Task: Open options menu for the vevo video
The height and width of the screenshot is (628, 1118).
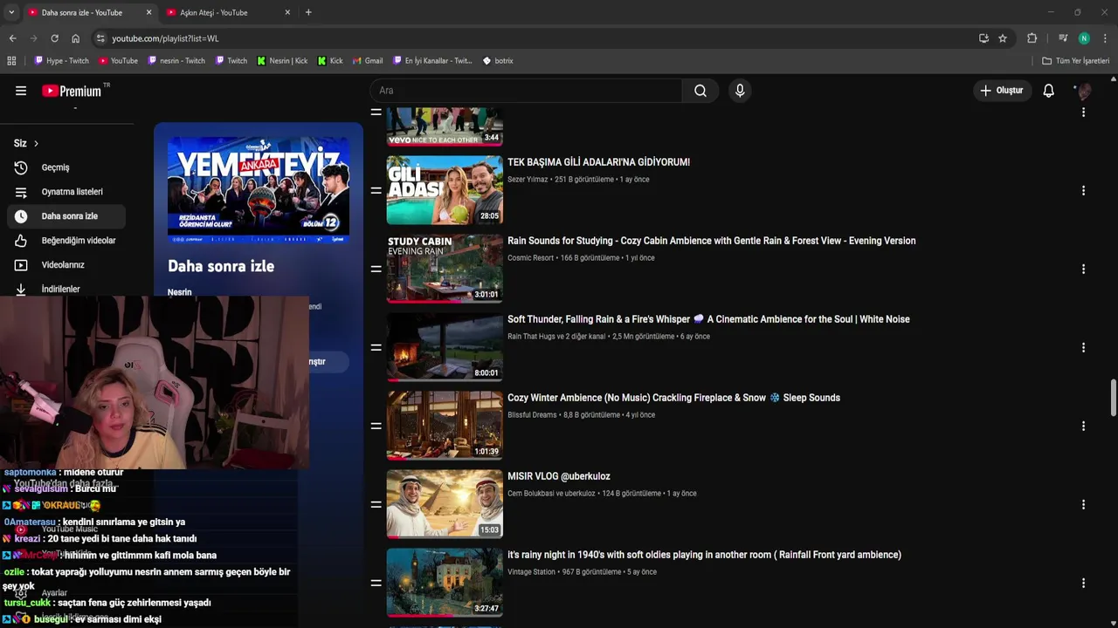Action: coord(1083,112)
